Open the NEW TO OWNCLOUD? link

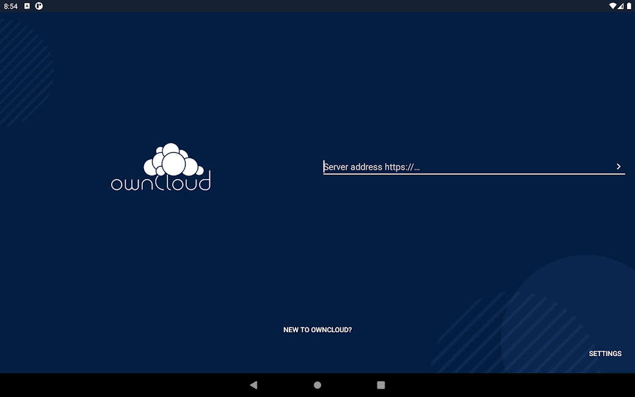[317, 330]
